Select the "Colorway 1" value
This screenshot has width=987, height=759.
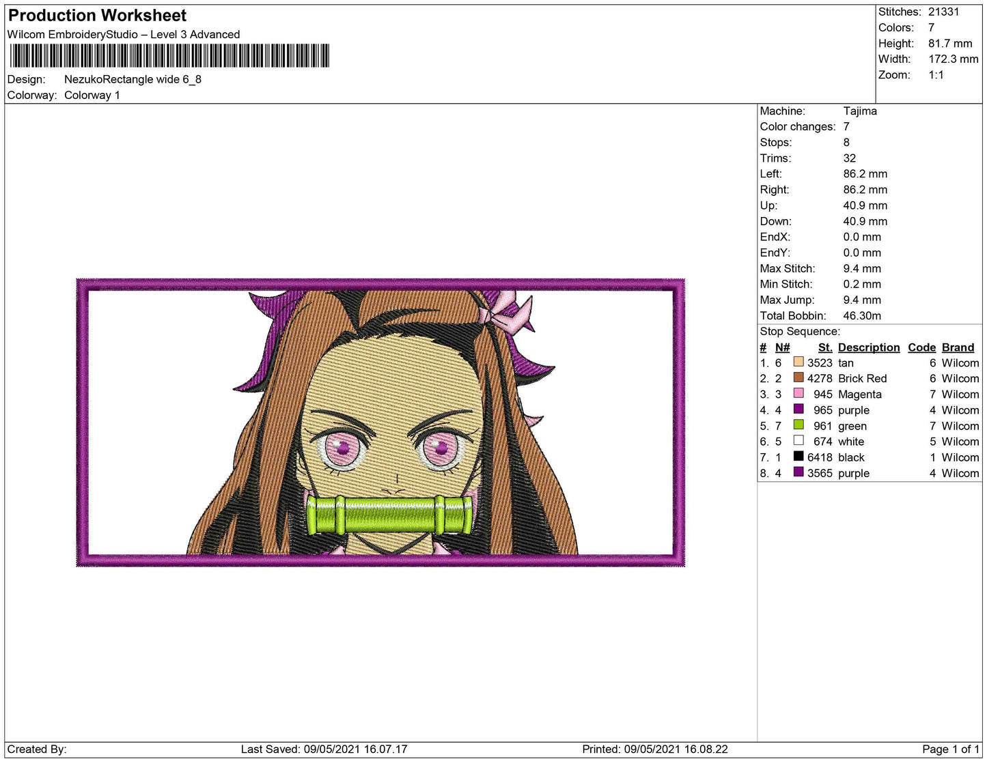92,96
